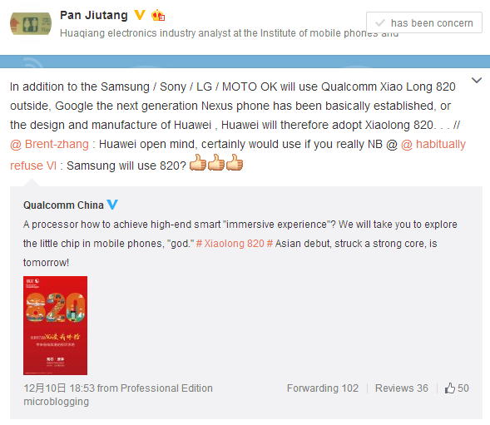
Task: Click the 18:53 post timestamp link
Action: tap(59, 388)
